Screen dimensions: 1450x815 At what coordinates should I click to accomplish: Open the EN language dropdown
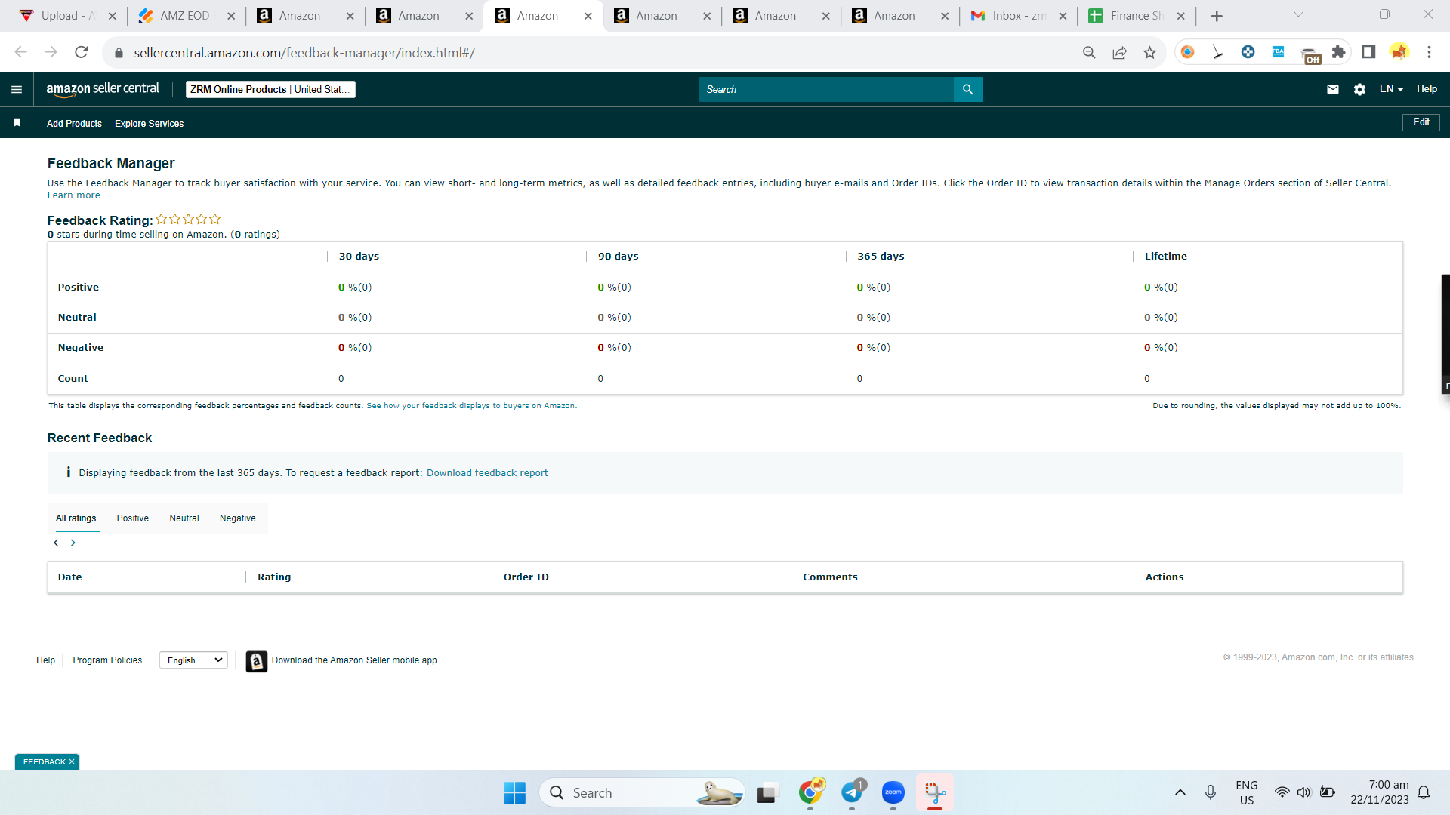[1391, 89]
